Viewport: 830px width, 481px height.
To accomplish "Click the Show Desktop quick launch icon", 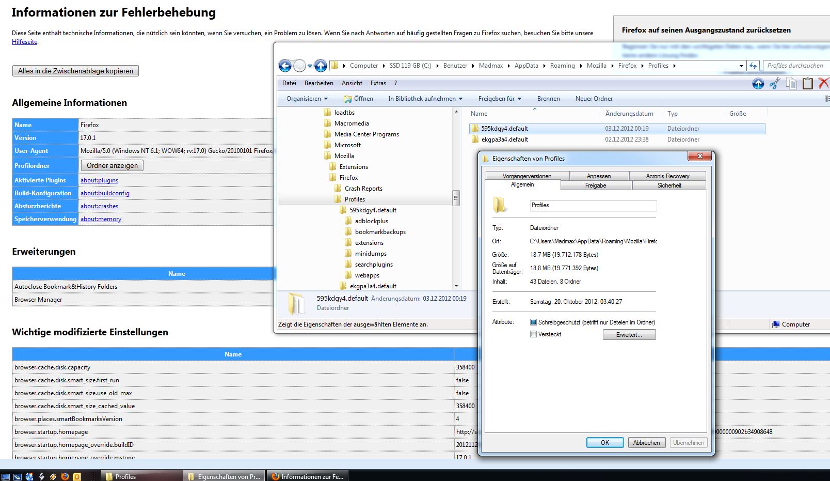I will [6, 476].
